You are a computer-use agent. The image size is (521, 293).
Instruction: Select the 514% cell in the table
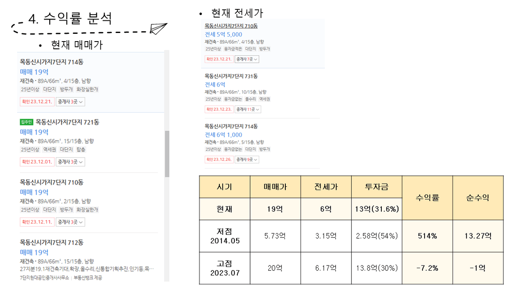427,236
